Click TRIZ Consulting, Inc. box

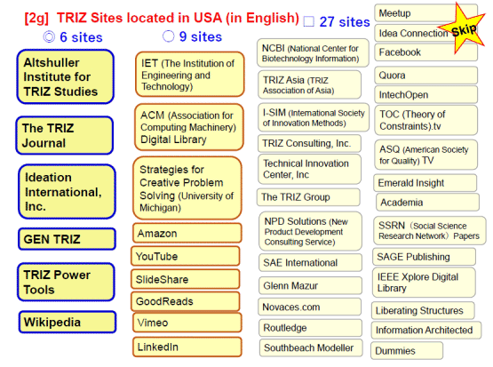pyautogui.click(x=309, y=143)
